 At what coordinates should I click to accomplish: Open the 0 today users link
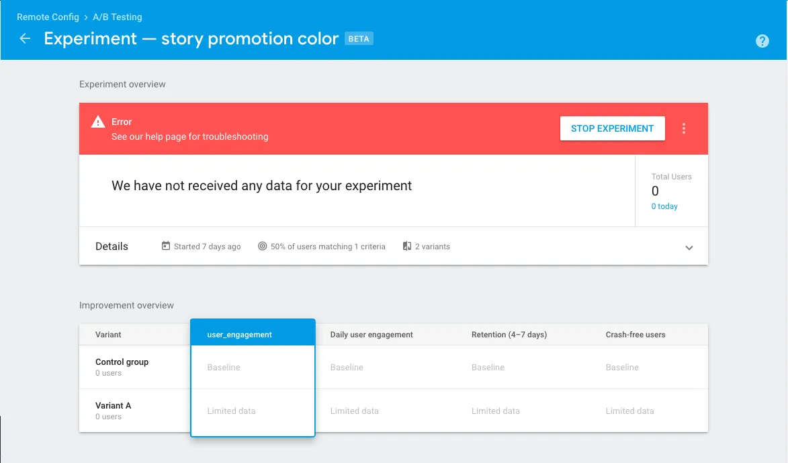click(664, 206)
